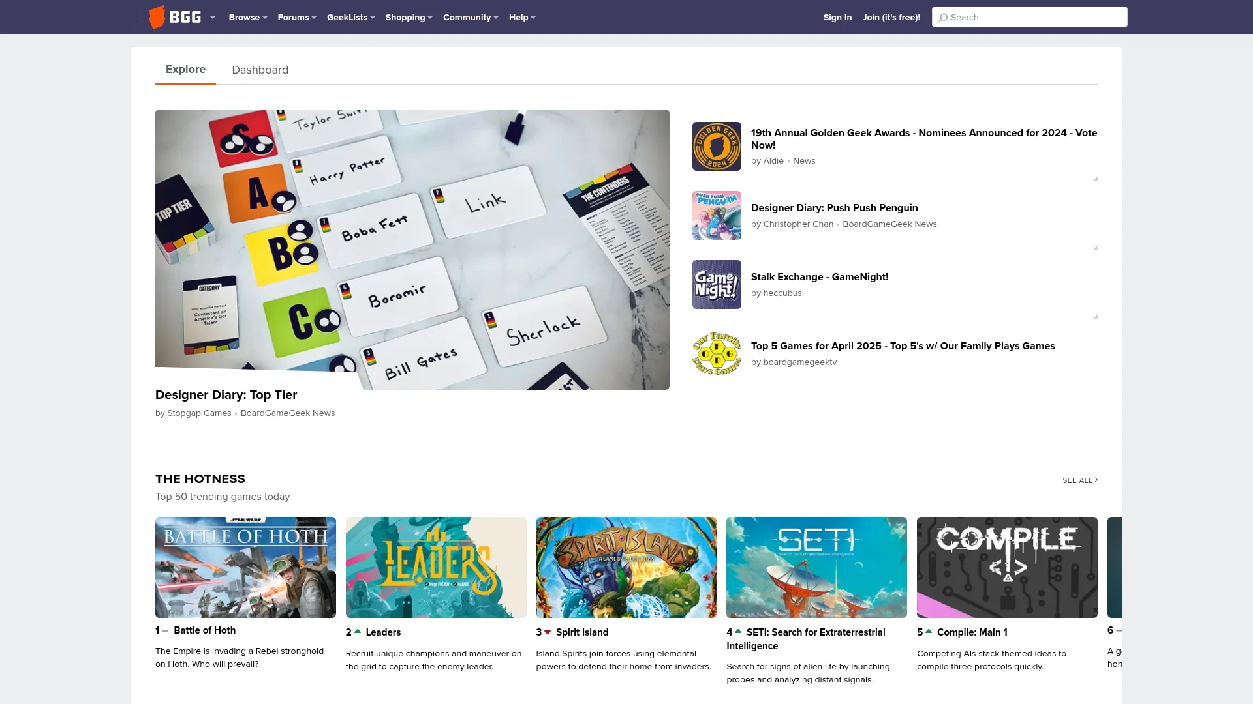Open Designer Diary: Push Push Penguin
The width and height of the screenshot is (1253, 704).
[x=834, y=208]
